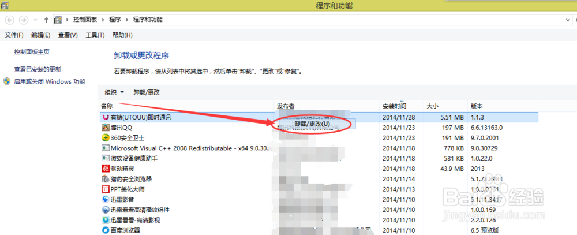Open the recent locations dropdown arrow

[35, 20]
